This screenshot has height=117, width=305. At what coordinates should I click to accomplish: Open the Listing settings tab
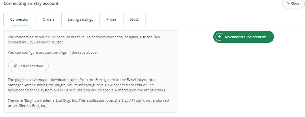click(x=80, y=19)
